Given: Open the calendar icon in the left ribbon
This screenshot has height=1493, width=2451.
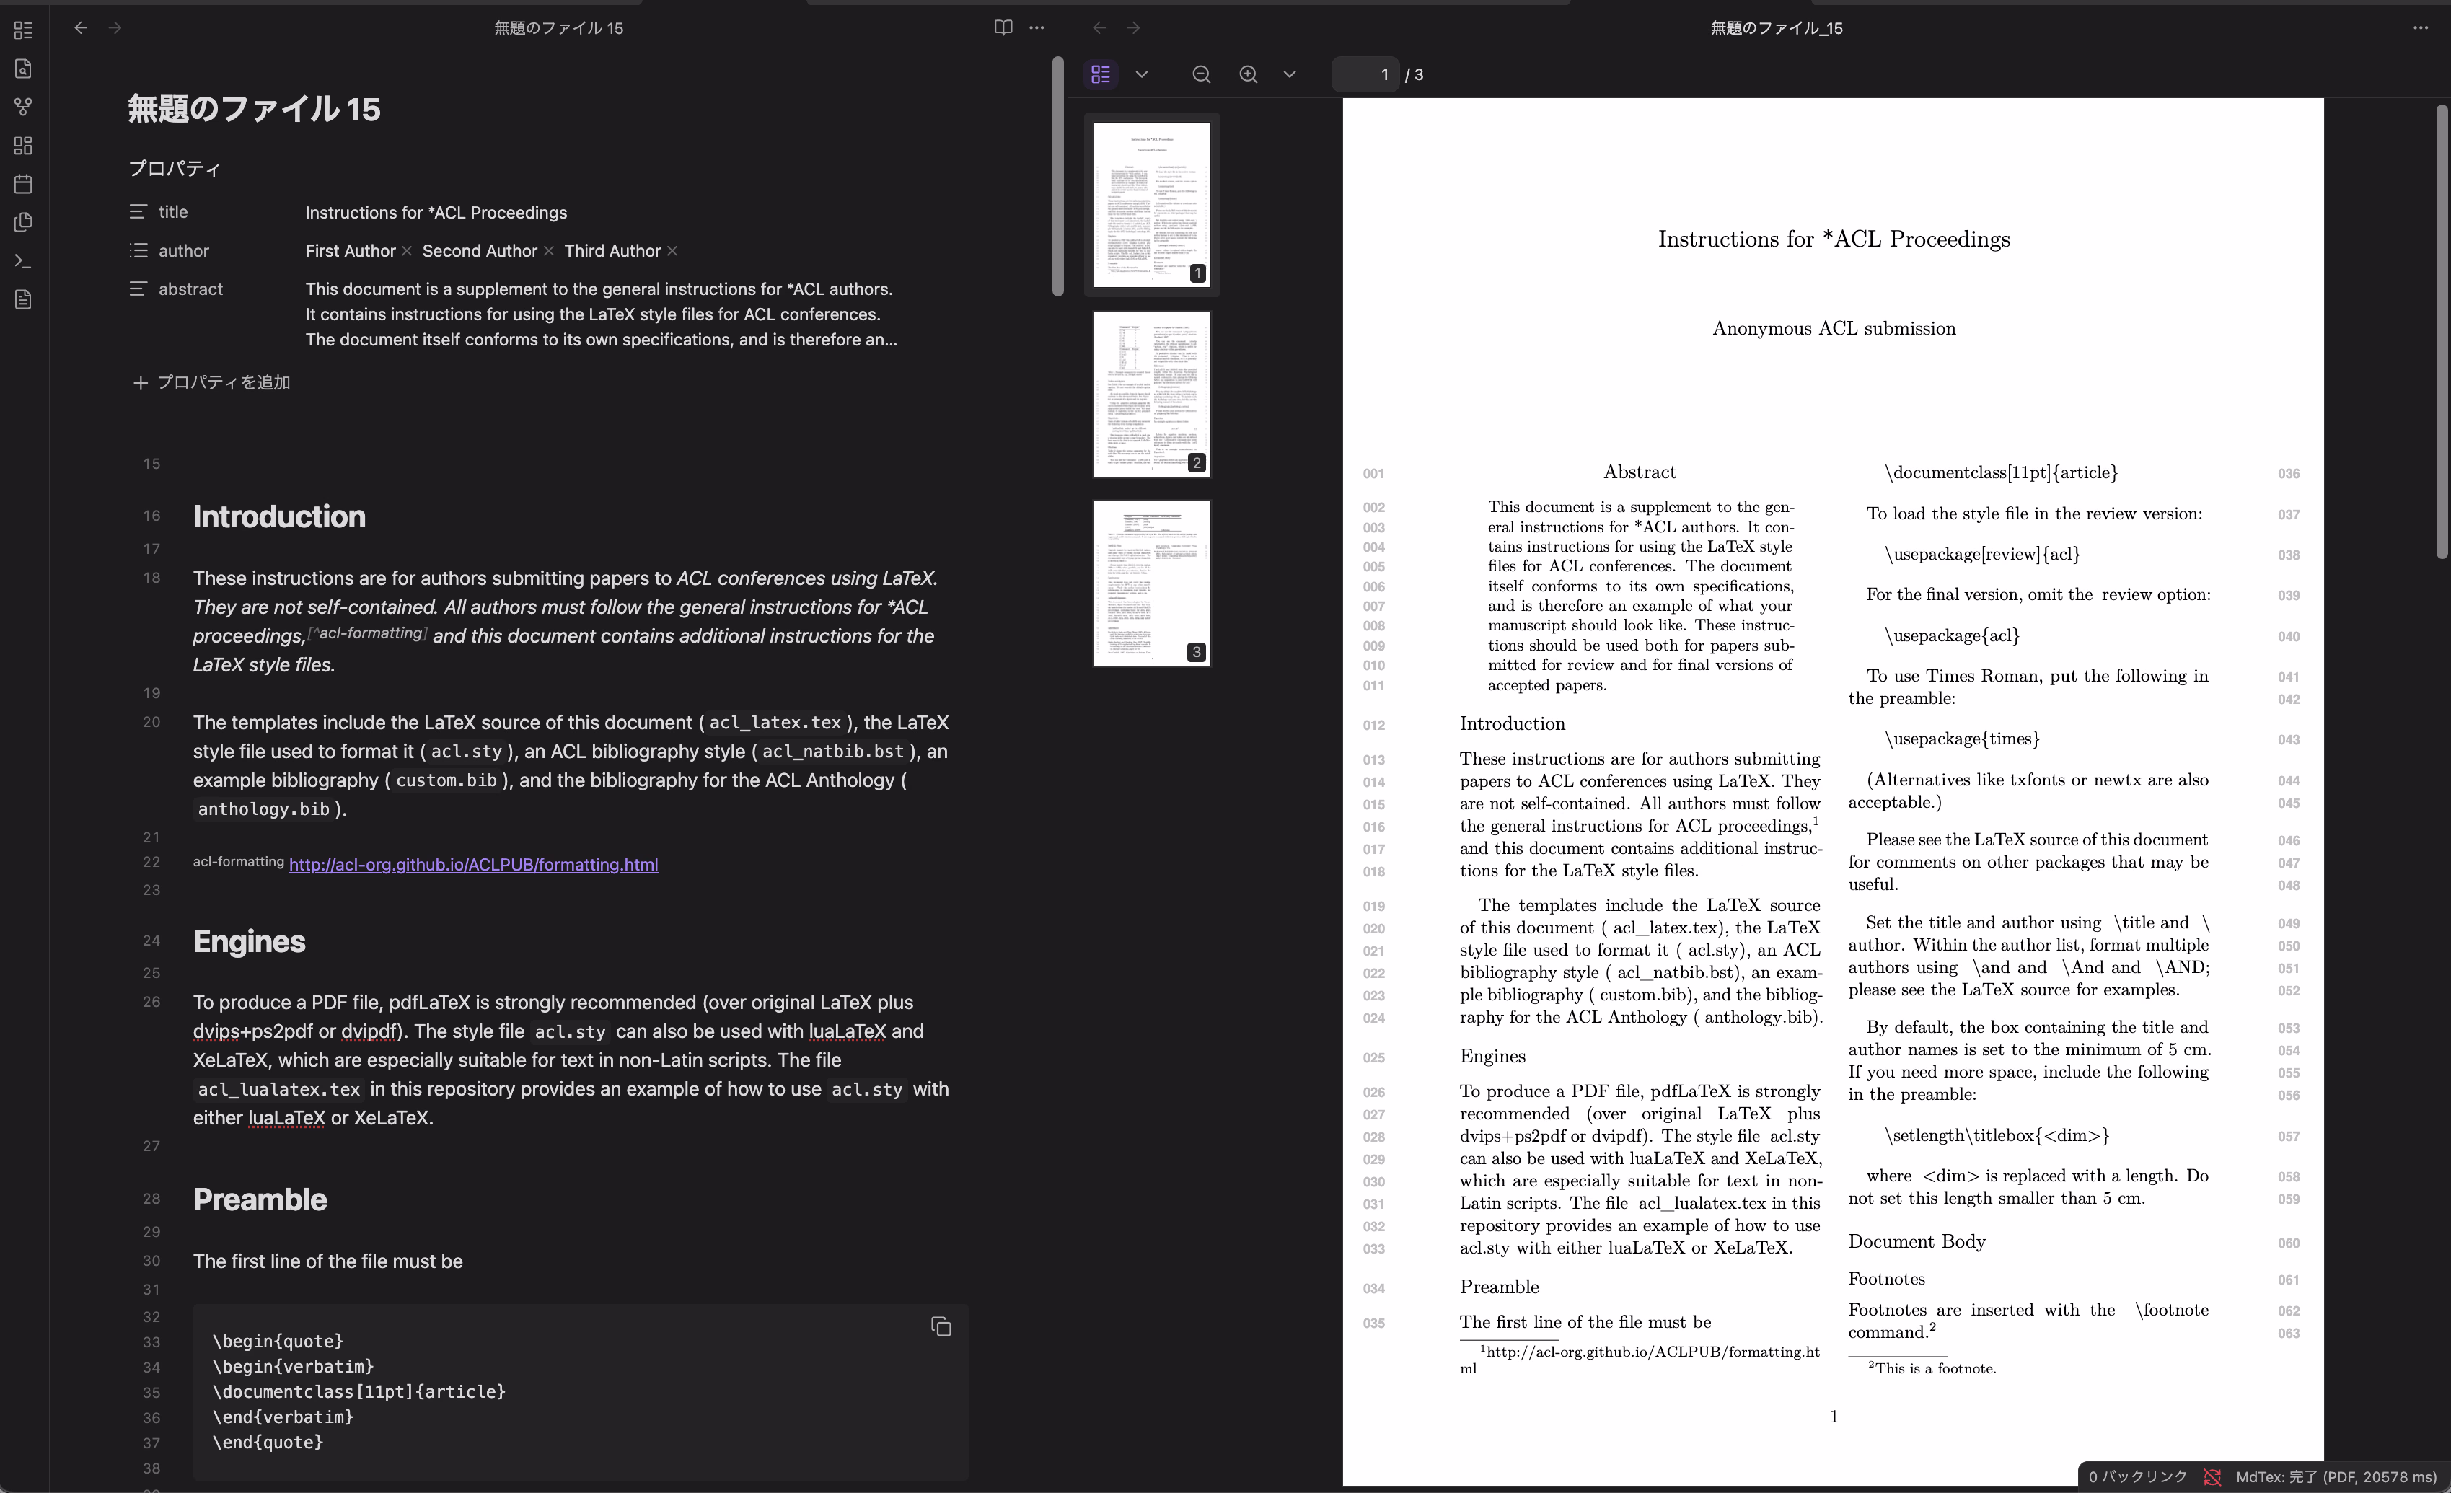Looking at the screenshot, I should pos(23,184).
